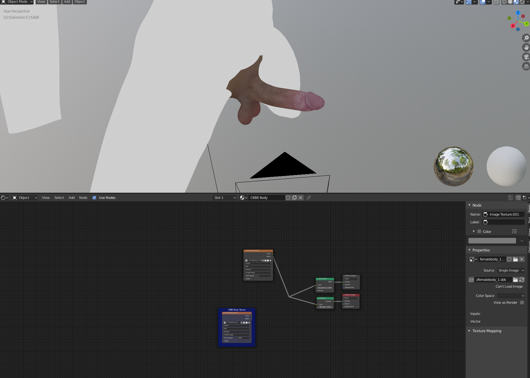Click the viewport zoom magnifier icon
Image resolution: width=530 pixels, height=378 pixels.
[526, 38]
